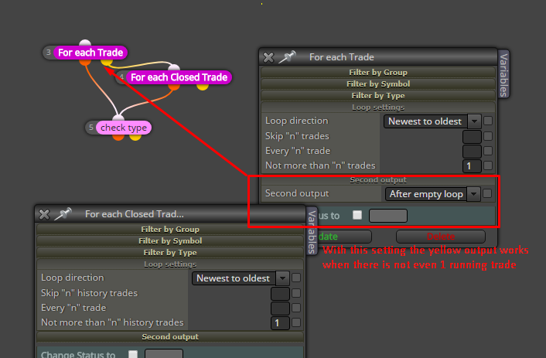Viewport: 546px width, 358px height.
Task: Close the For each Trade panel
Action: pyautogui.click(x=268, y=57)
